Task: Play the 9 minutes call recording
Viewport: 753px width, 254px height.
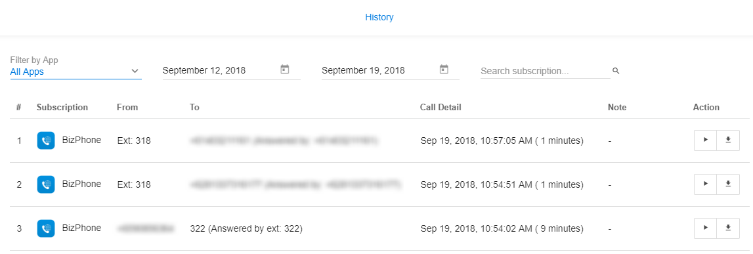Action: point(705,228)
